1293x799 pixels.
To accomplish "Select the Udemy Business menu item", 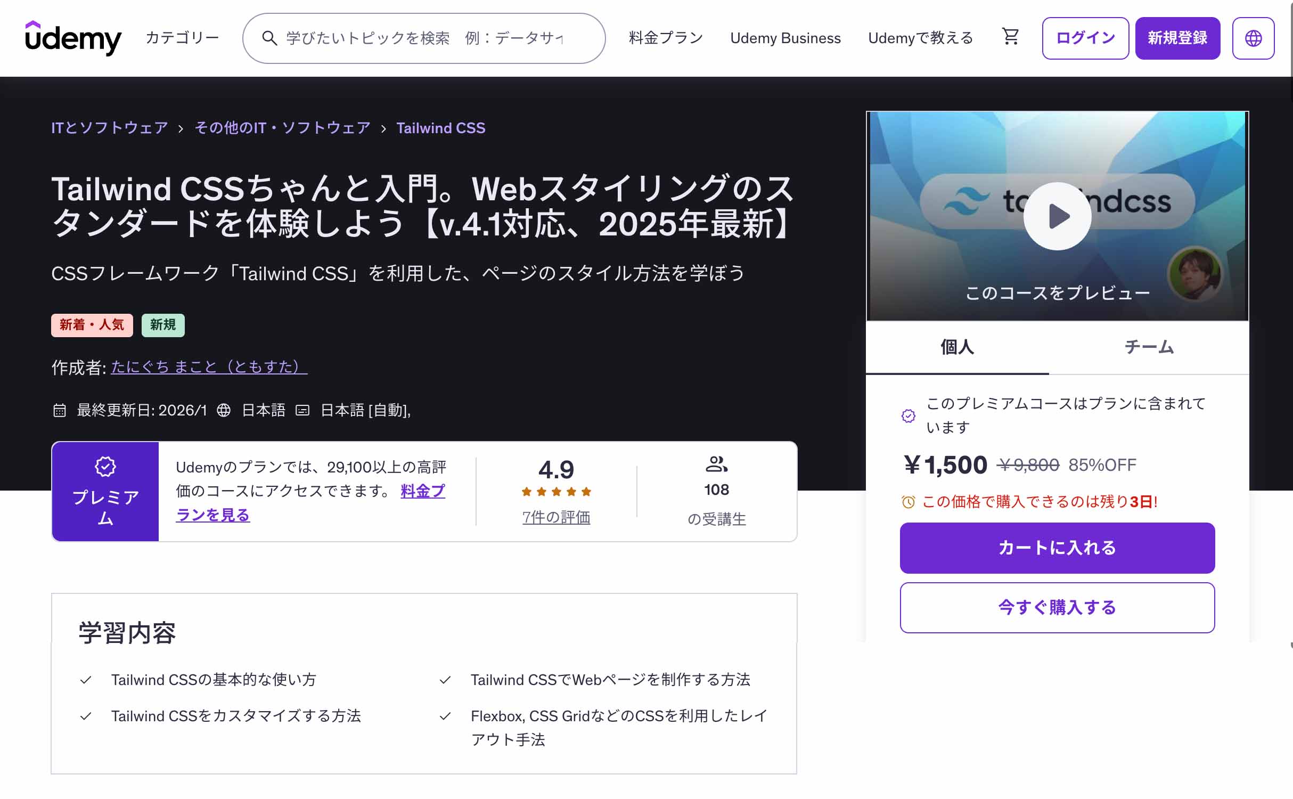I will click(785, 38).
